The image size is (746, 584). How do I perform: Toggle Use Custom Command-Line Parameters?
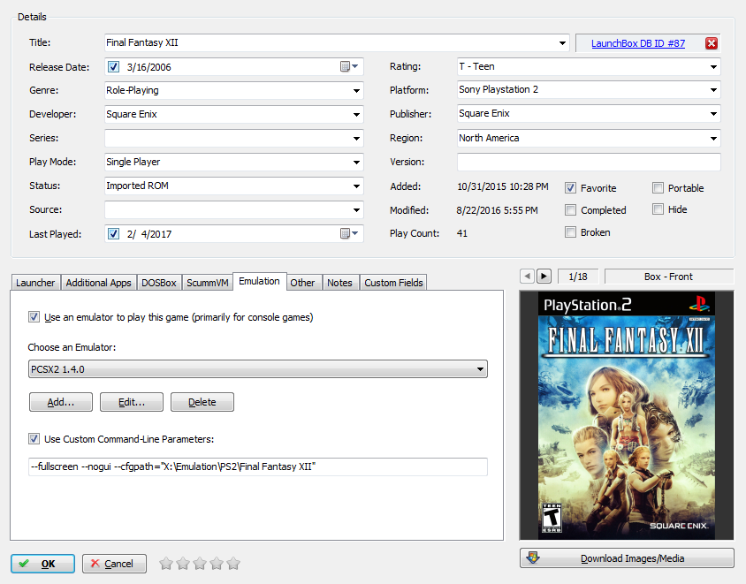click(x=34, y=438)
